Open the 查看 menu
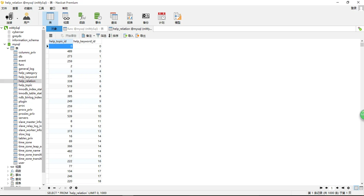Viewport: 364px width, 196px height. (15, 8)
